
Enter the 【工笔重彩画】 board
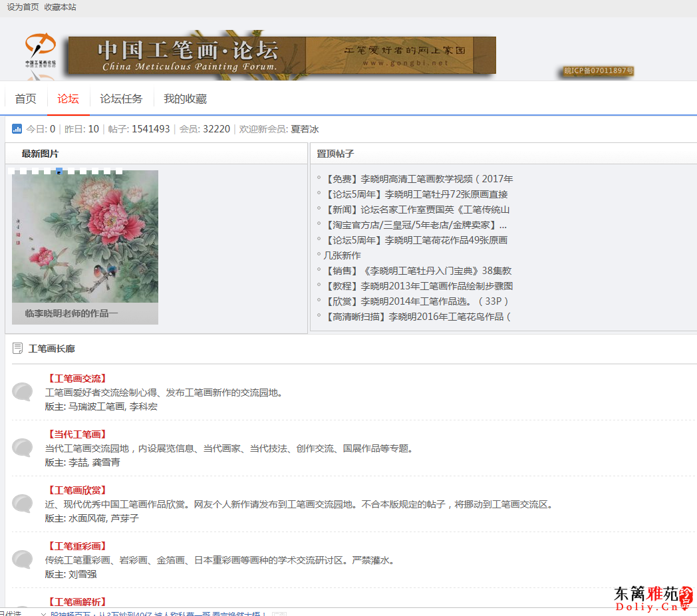pyautogui.click(x=77, y=546)
